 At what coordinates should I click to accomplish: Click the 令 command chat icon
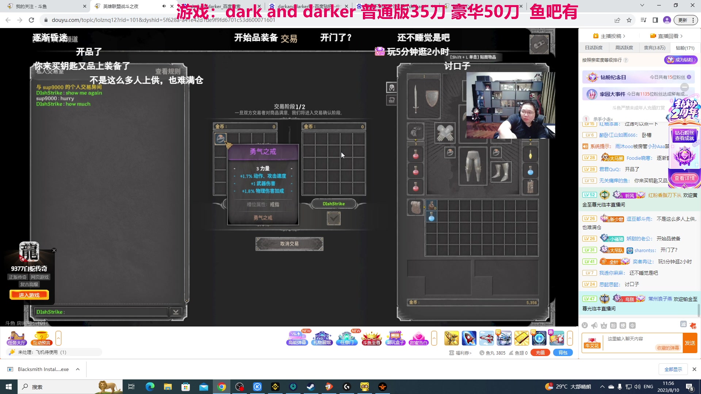click(x=632, y=325)
